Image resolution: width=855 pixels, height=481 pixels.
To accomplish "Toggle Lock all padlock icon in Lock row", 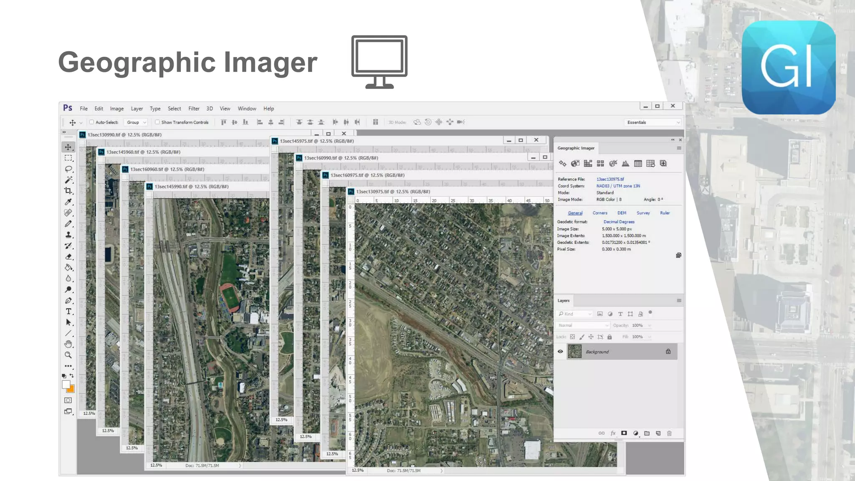I will pyautogui.click(x=610, y=337).
